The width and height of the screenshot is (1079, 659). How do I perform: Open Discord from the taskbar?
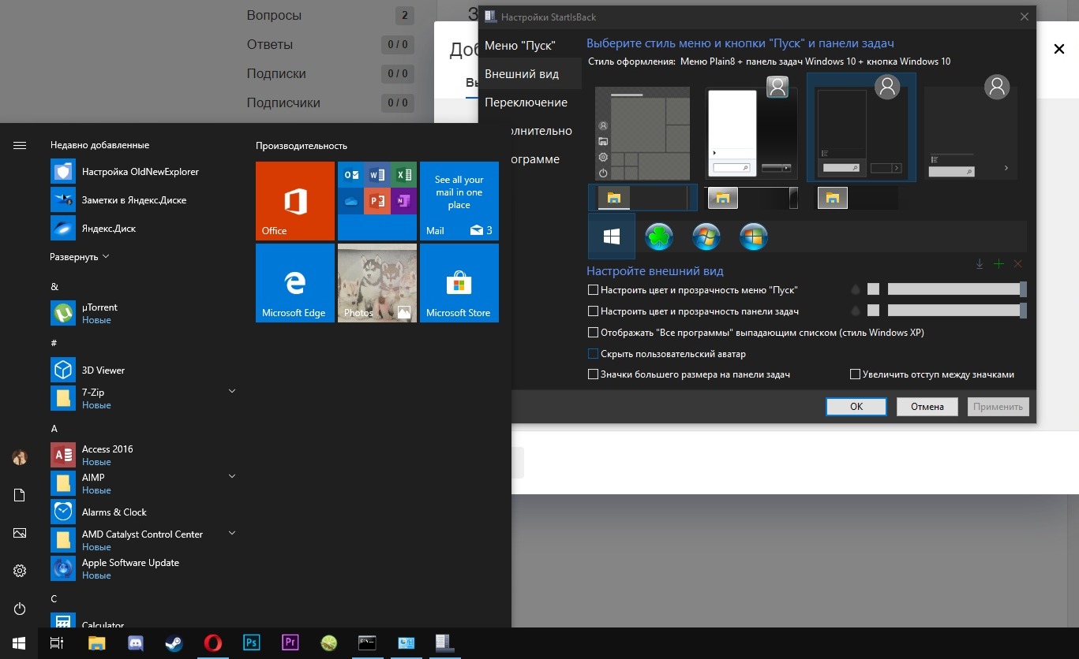136,643
